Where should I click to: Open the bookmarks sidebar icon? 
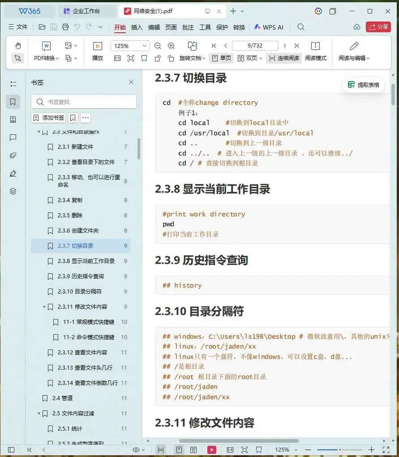(x=13, y=102)
